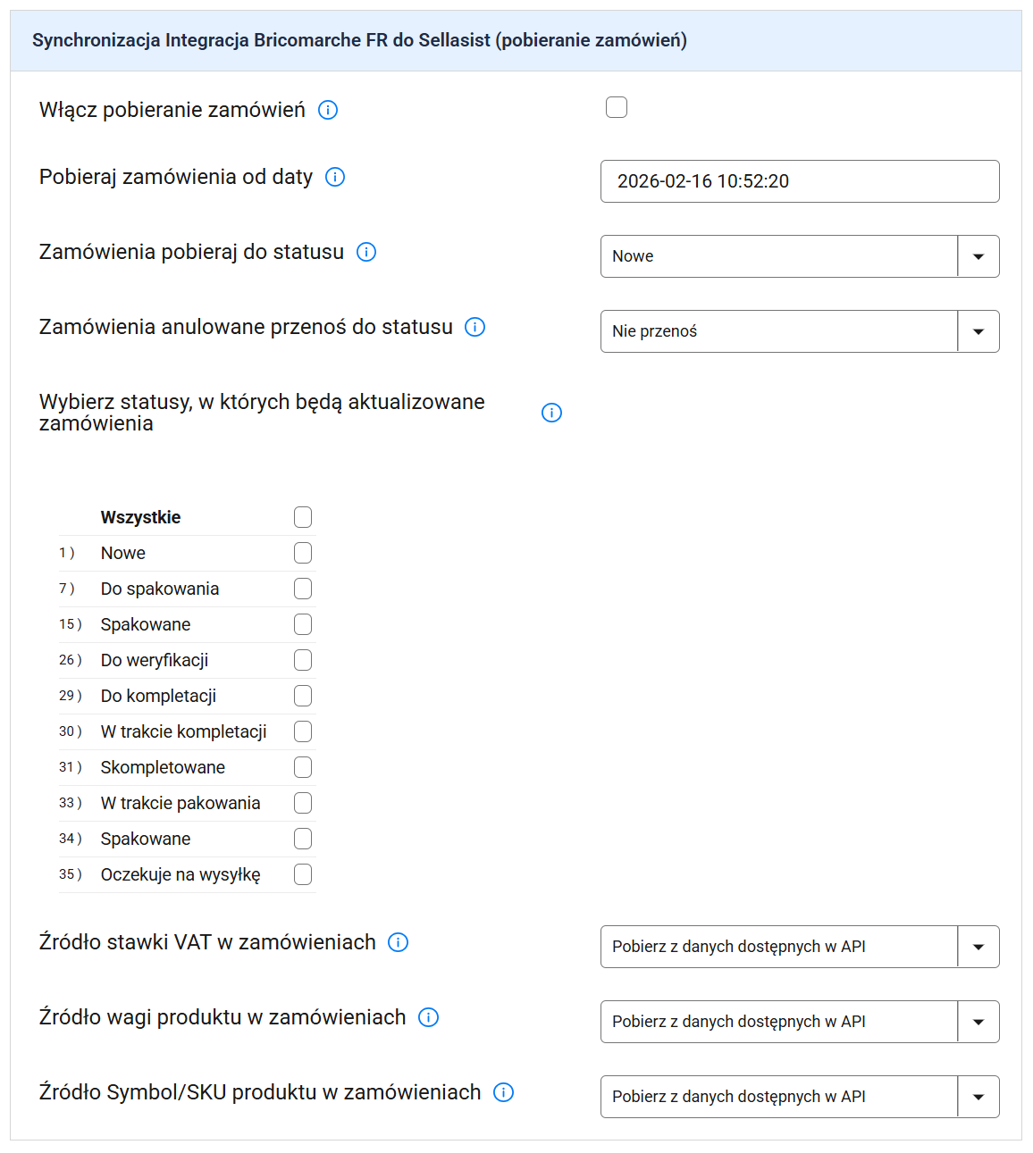This screenshot has width=1033, height=1153.
Task: Expand the Nie przenoś status dropdown
Action: (x=799, y=331)
